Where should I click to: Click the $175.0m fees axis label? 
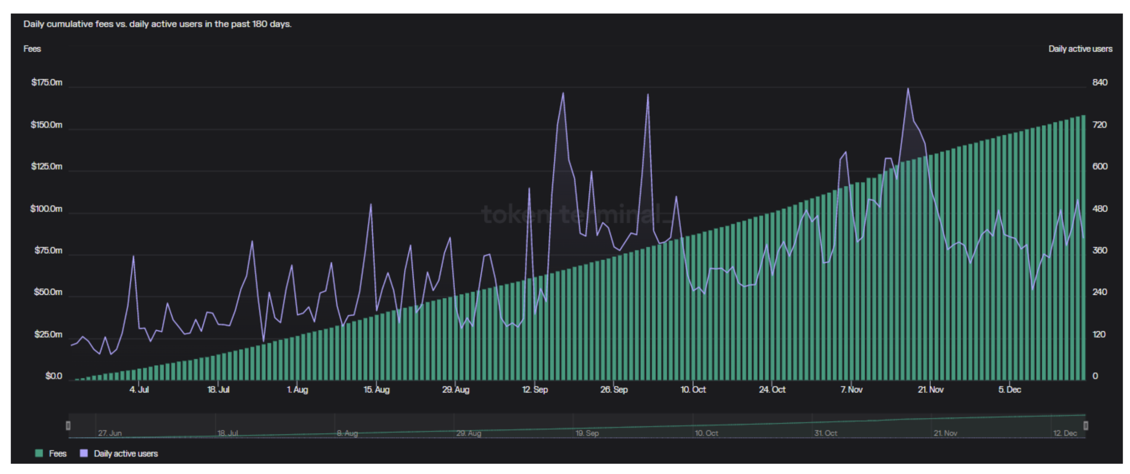[46, 82]
